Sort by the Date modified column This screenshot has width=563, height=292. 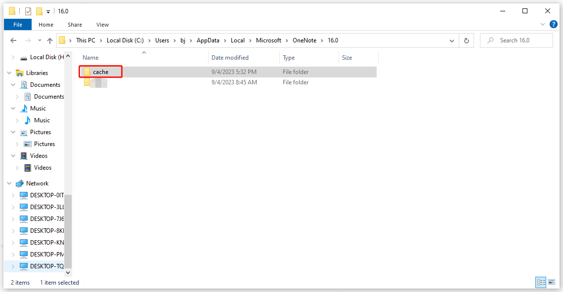coord(244,58)
